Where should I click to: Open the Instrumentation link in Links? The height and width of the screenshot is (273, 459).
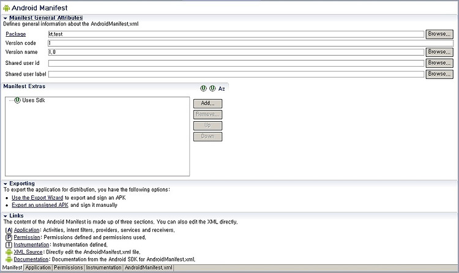click(x=31, y=245)
